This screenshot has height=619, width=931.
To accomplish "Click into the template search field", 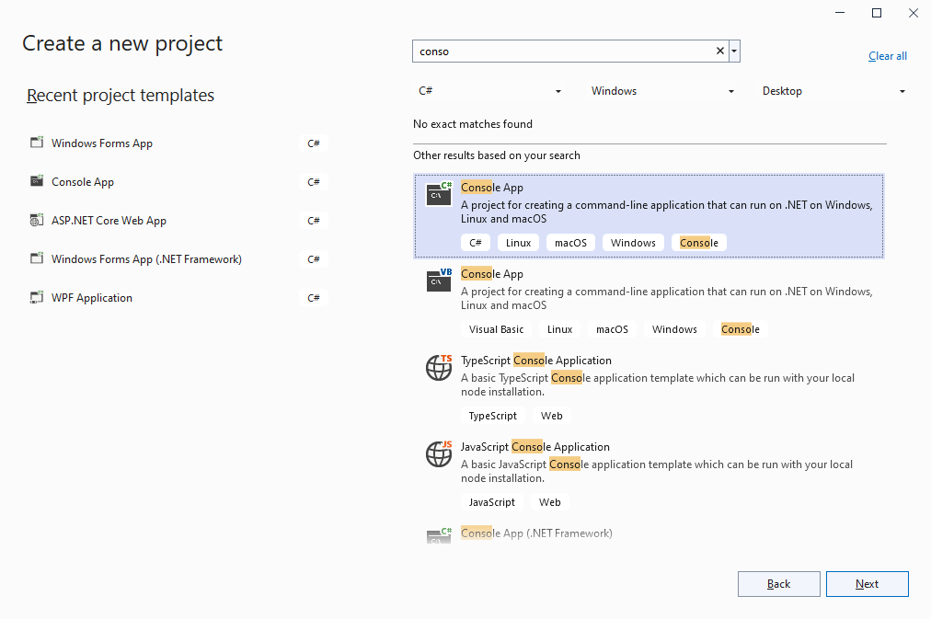I will tap(564, 51).
